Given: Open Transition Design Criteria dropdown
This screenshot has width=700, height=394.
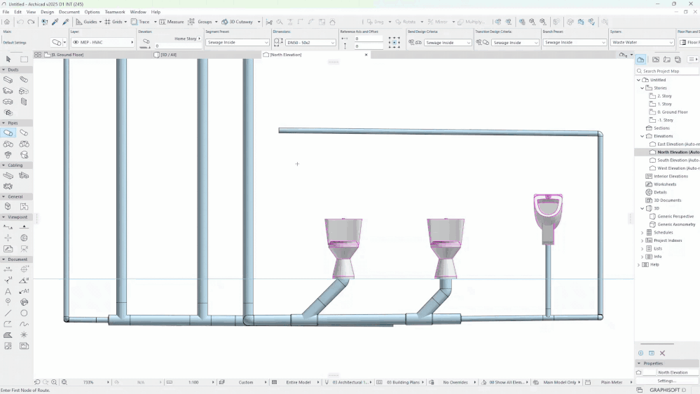Looking at the screenshot, I should 515,43.
